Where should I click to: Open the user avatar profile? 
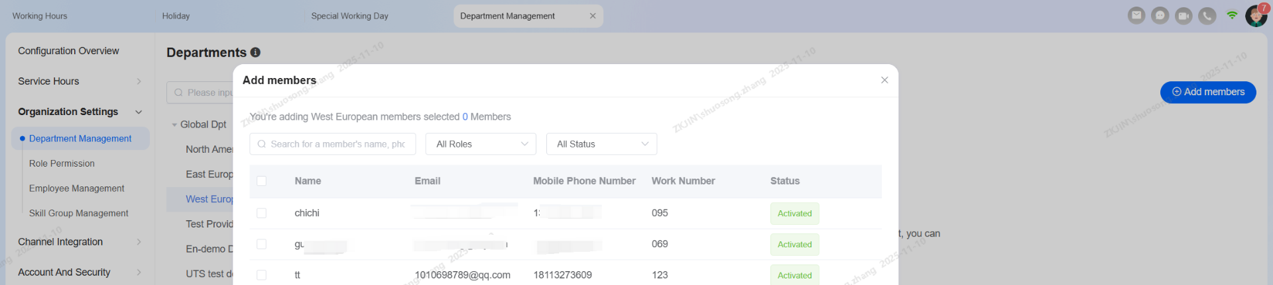click(x=1255, y=15)
